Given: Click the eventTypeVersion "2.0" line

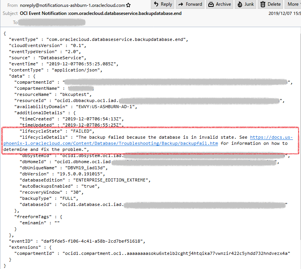Looking at the screenshot, I should [45, 52].
